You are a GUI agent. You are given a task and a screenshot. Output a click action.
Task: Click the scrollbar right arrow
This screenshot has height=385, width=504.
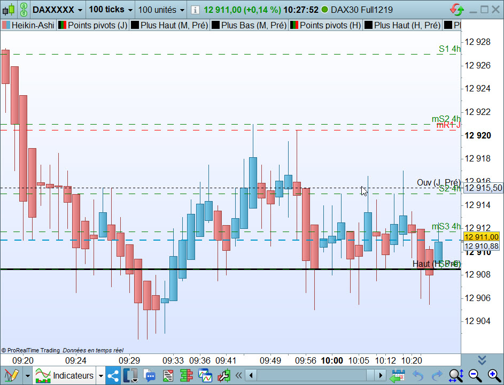[381, 375]
